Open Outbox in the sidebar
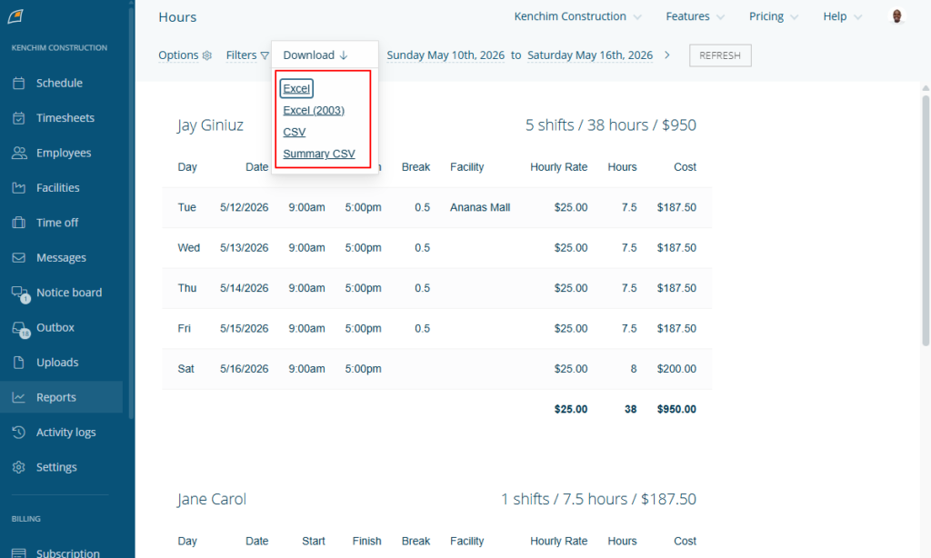The image size is (931, 558). 55,328
